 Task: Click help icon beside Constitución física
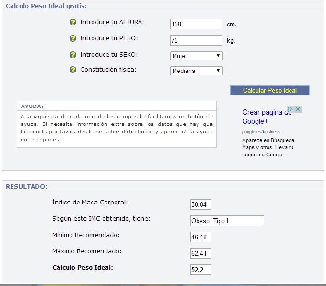(x=73, y=70)
